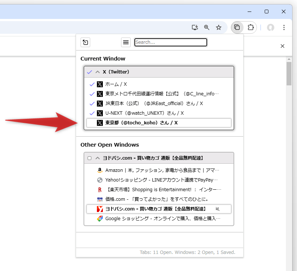Click the page scrollbar thumb

tap(289, 74)
